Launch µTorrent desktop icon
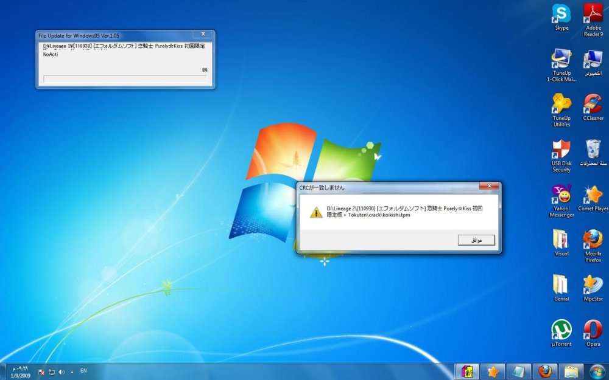Screen dimensions: 609x380 point(561,330)
